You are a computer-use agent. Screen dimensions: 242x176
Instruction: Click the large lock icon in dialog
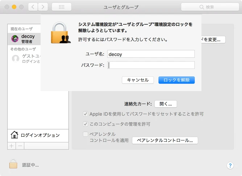(x=61, y=33)
